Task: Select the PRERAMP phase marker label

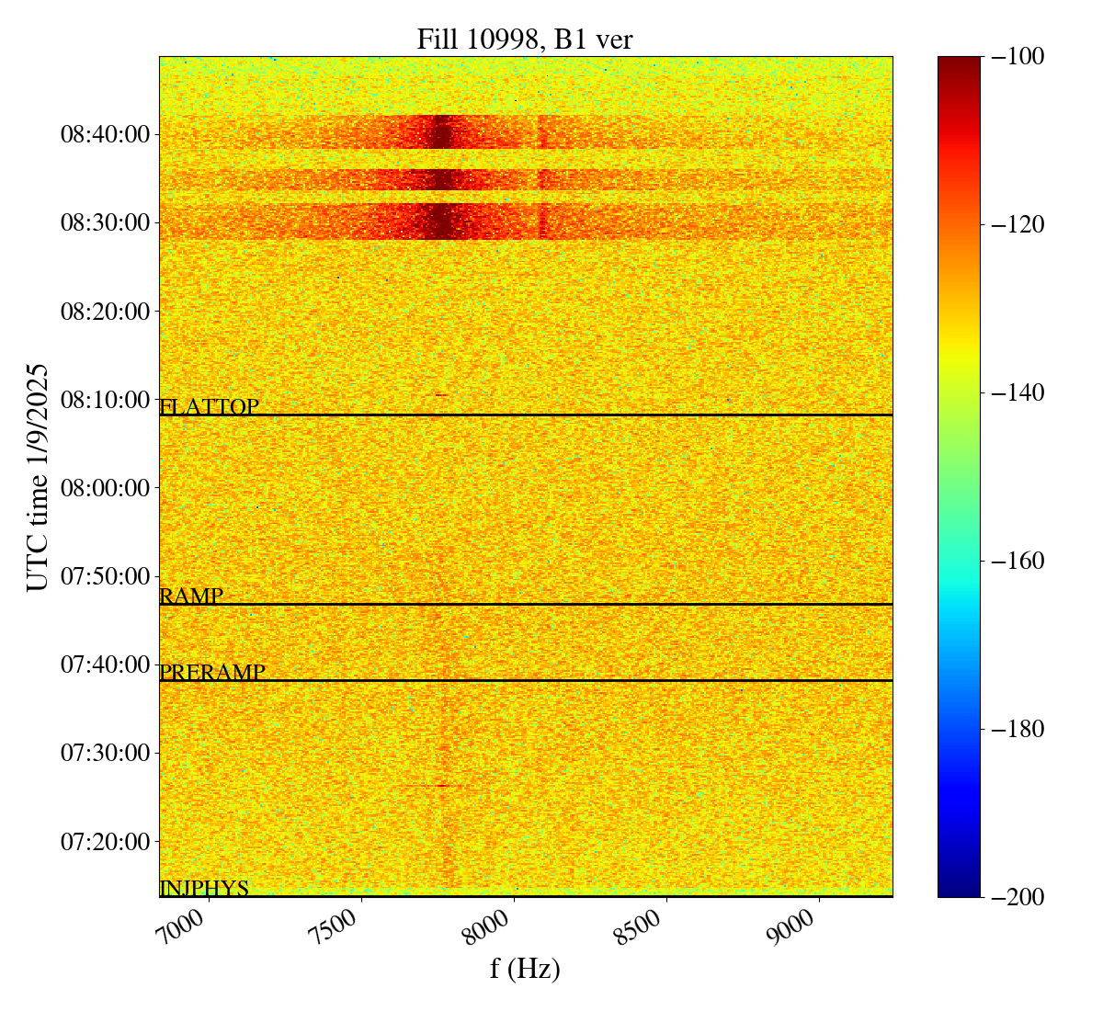Action: (x=212, y=672)
